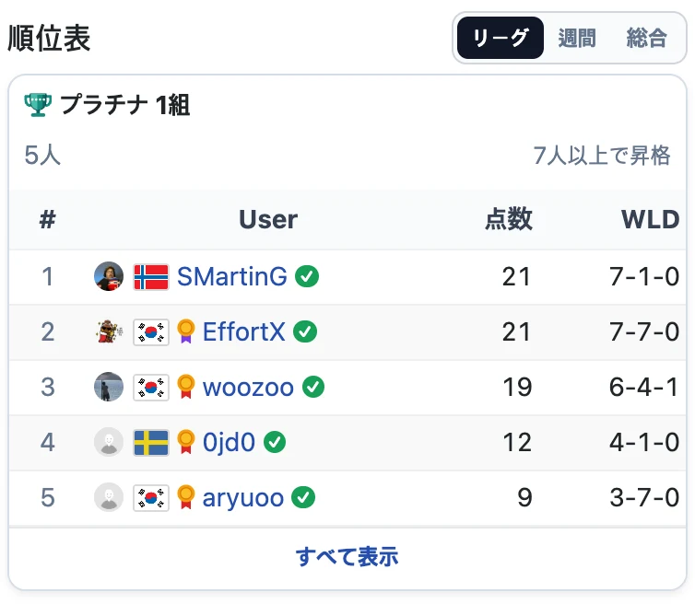The image size is (695, 604).
Task: Switch to the 総合 tab
Action: coord(647,38)
